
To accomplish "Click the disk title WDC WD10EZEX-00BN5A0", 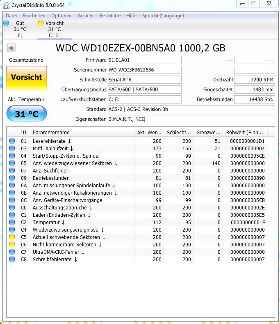I will (x=141, y=48).
